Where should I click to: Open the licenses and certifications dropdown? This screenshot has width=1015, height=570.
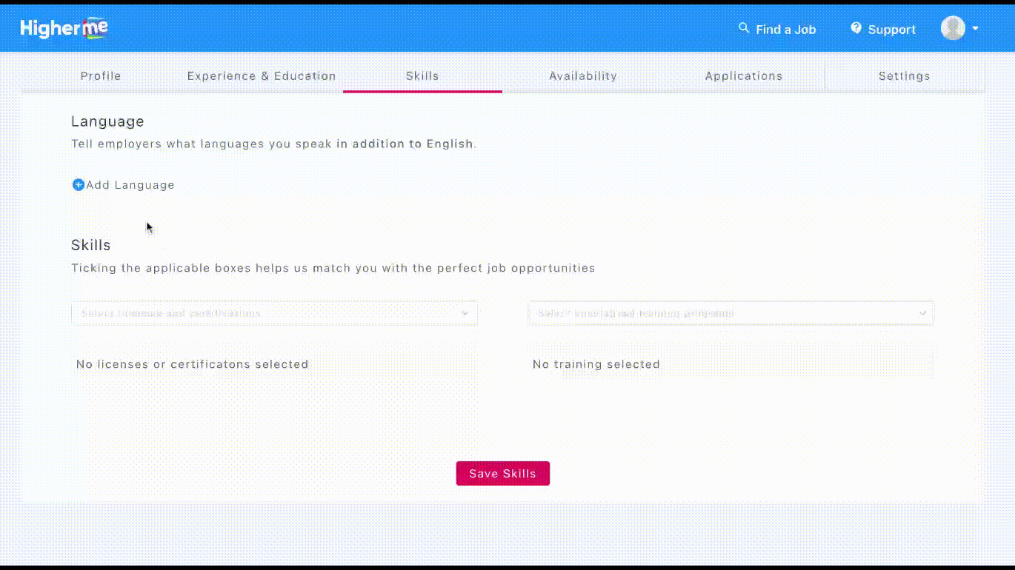267,313
